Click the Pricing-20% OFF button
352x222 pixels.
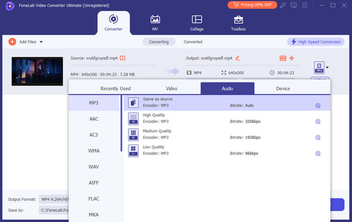(252, 5)
